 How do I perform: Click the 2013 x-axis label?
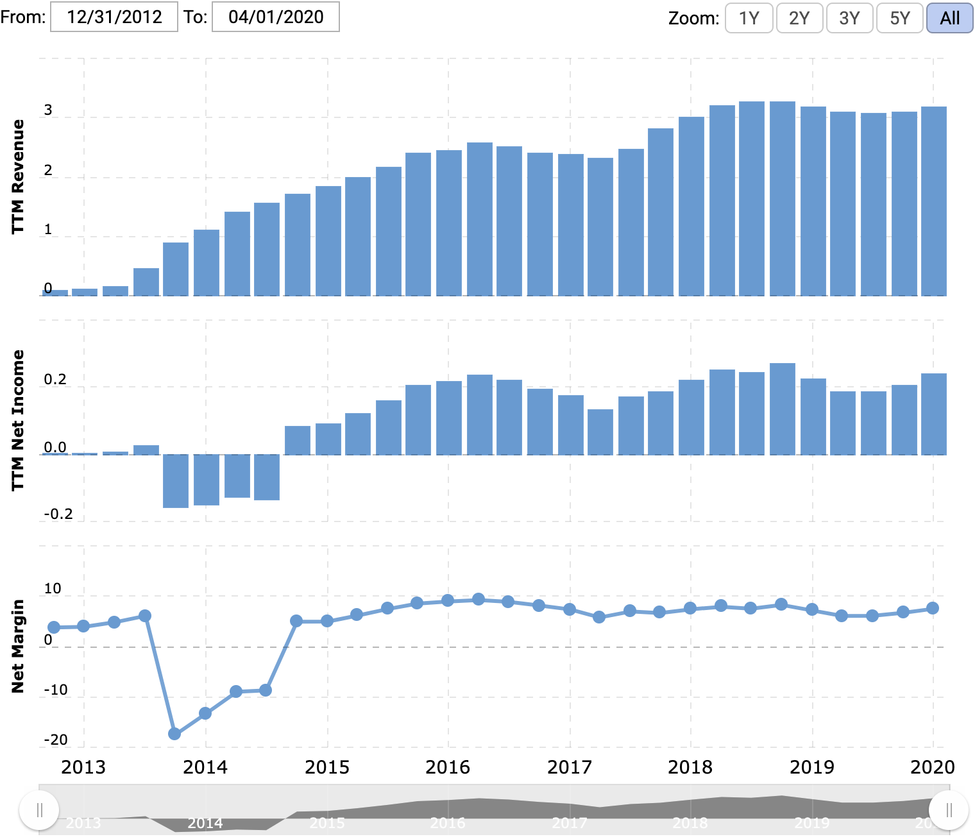tap(83, 767)
